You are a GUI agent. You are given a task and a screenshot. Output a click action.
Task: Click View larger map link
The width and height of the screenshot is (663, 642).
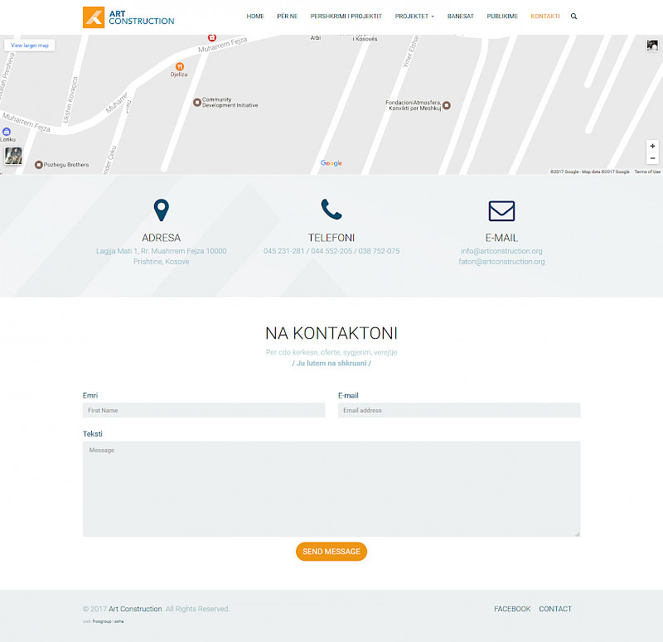pyautogui.click(x=30, y=46)
